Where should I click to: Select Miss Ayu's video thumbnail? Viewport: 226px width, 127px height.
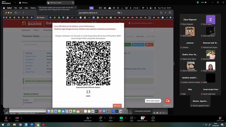(210, 55)
